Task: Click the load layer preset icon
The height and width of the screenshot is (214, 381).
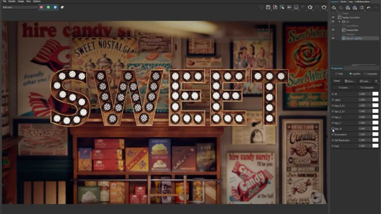Action: coord(355,8)
